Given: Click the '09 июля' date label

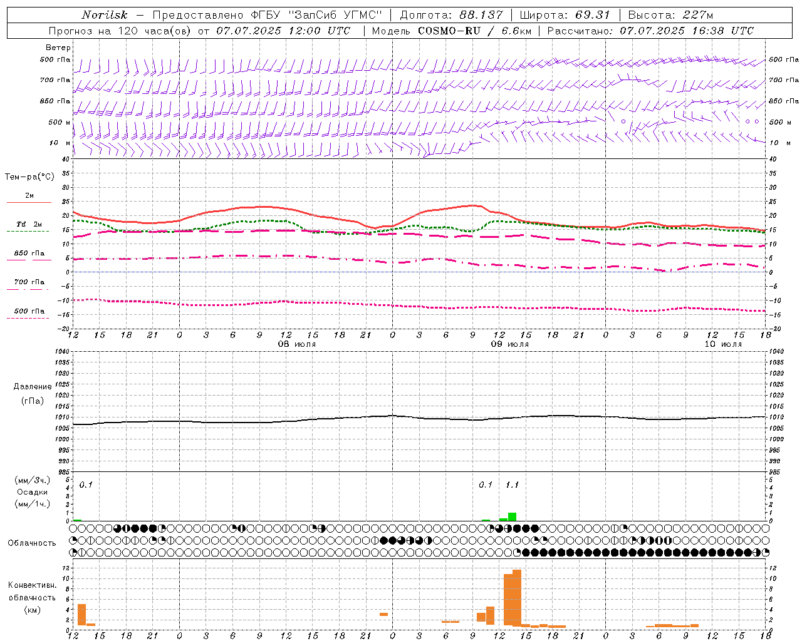Looking at the screenshot, I should tap(509, 344).
